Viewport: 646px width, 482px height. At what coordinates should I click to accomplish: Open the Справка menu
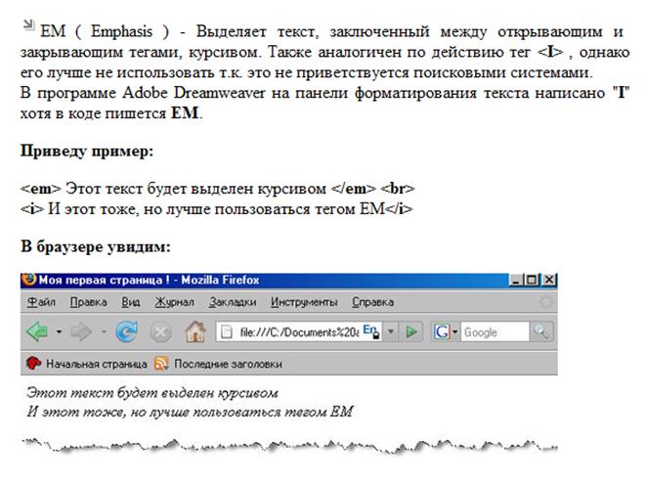point(373,302)
